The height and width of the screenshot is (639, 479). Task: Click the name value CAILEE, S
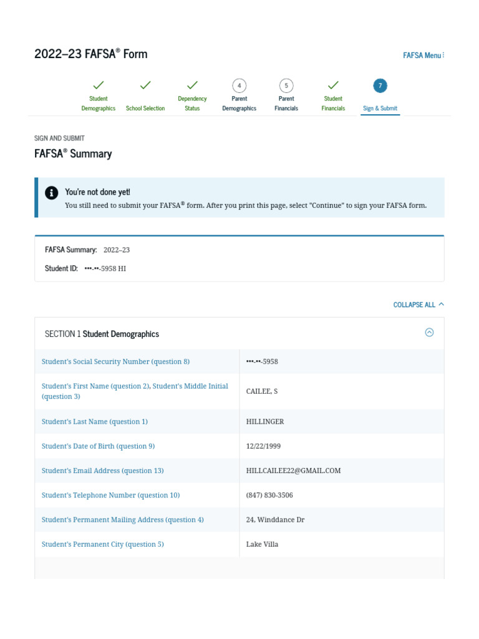[x=262, y=391]
